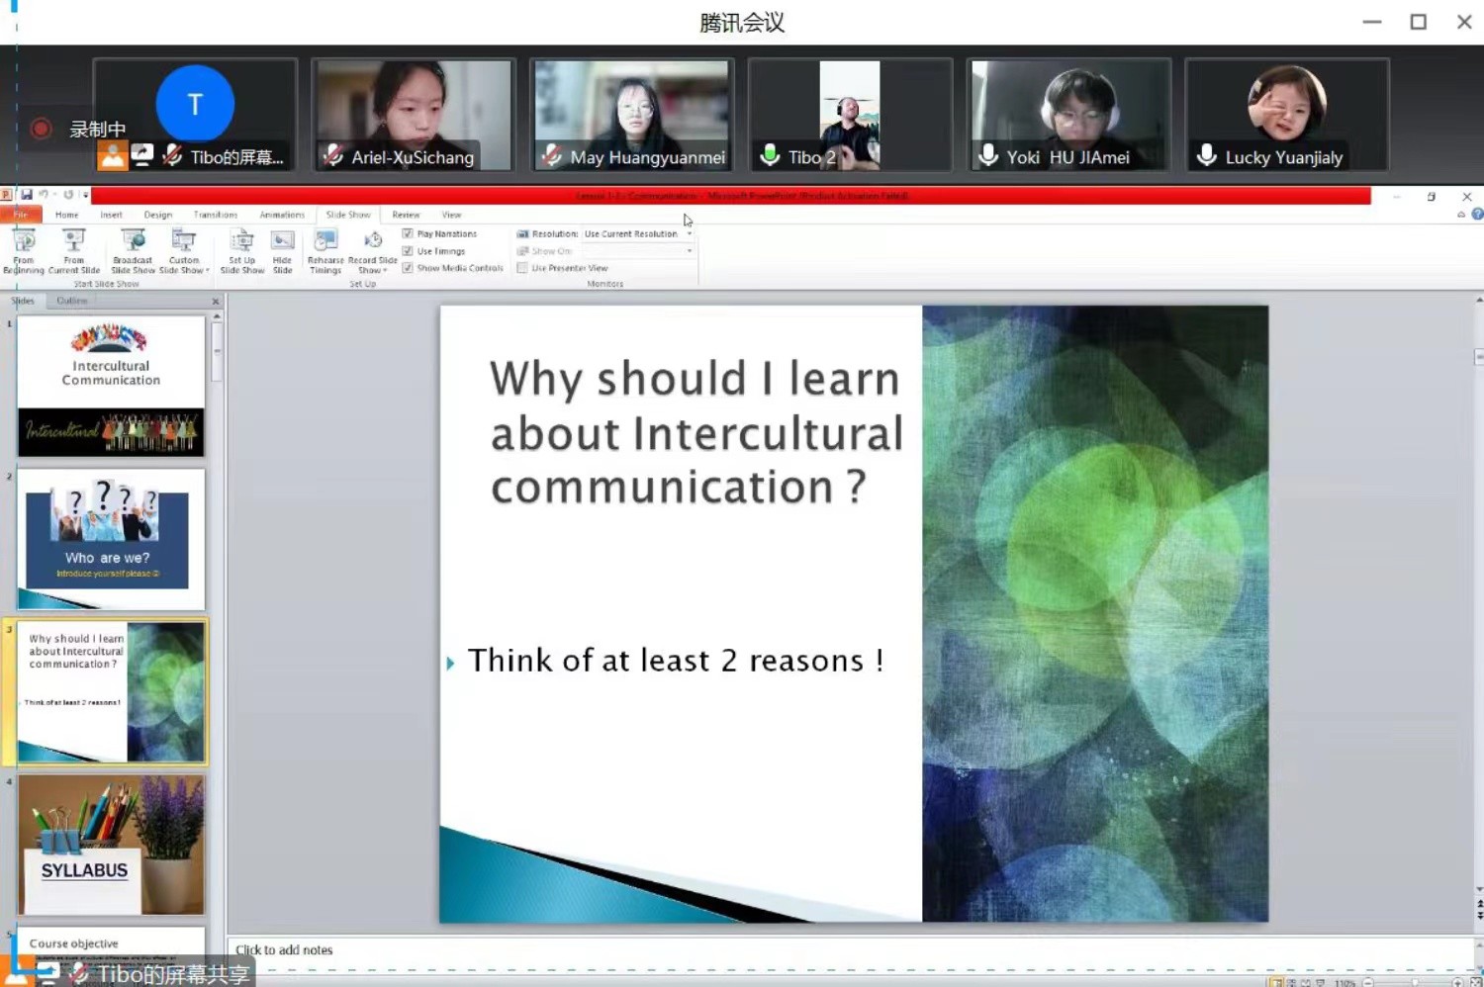Select the SYLLABUS slide thumbnail

[111, 845]
